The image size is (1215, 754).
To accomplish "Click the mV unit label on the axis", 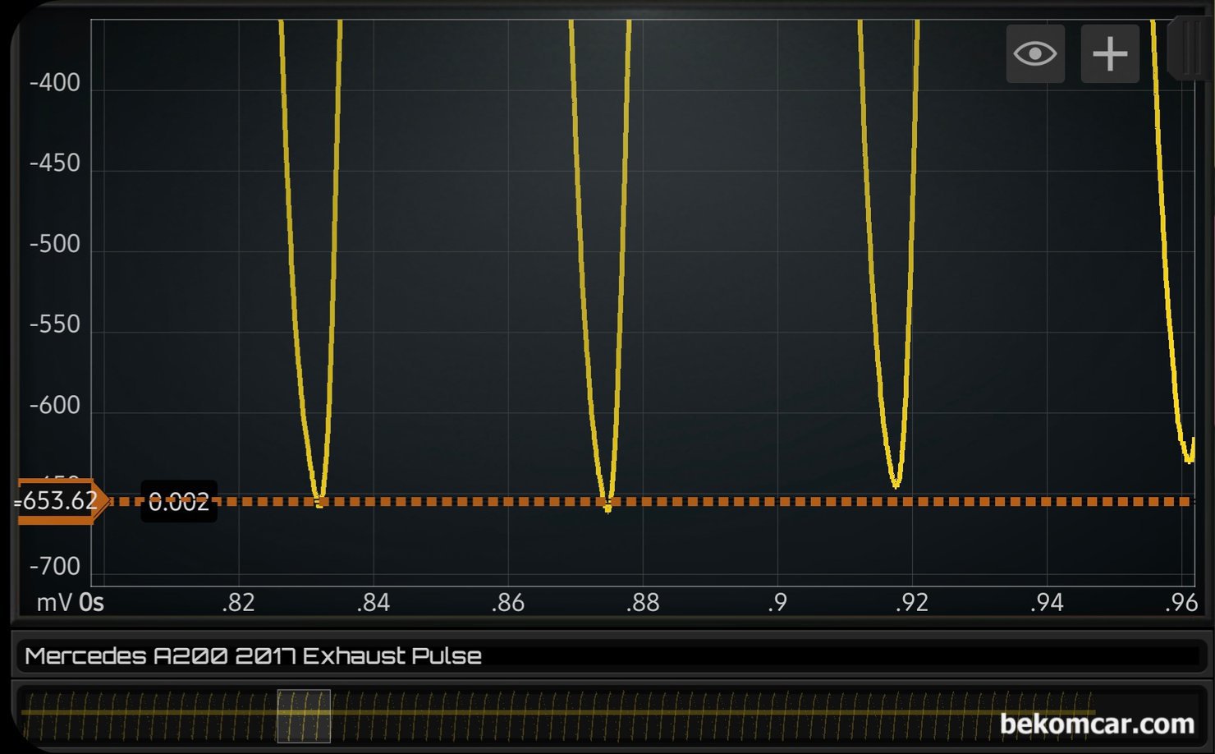I will pos(54,603).
